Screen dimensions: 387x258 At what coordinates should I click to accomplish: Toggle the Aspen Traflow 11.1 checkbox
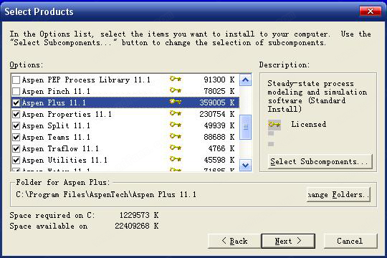pos(16,148)
